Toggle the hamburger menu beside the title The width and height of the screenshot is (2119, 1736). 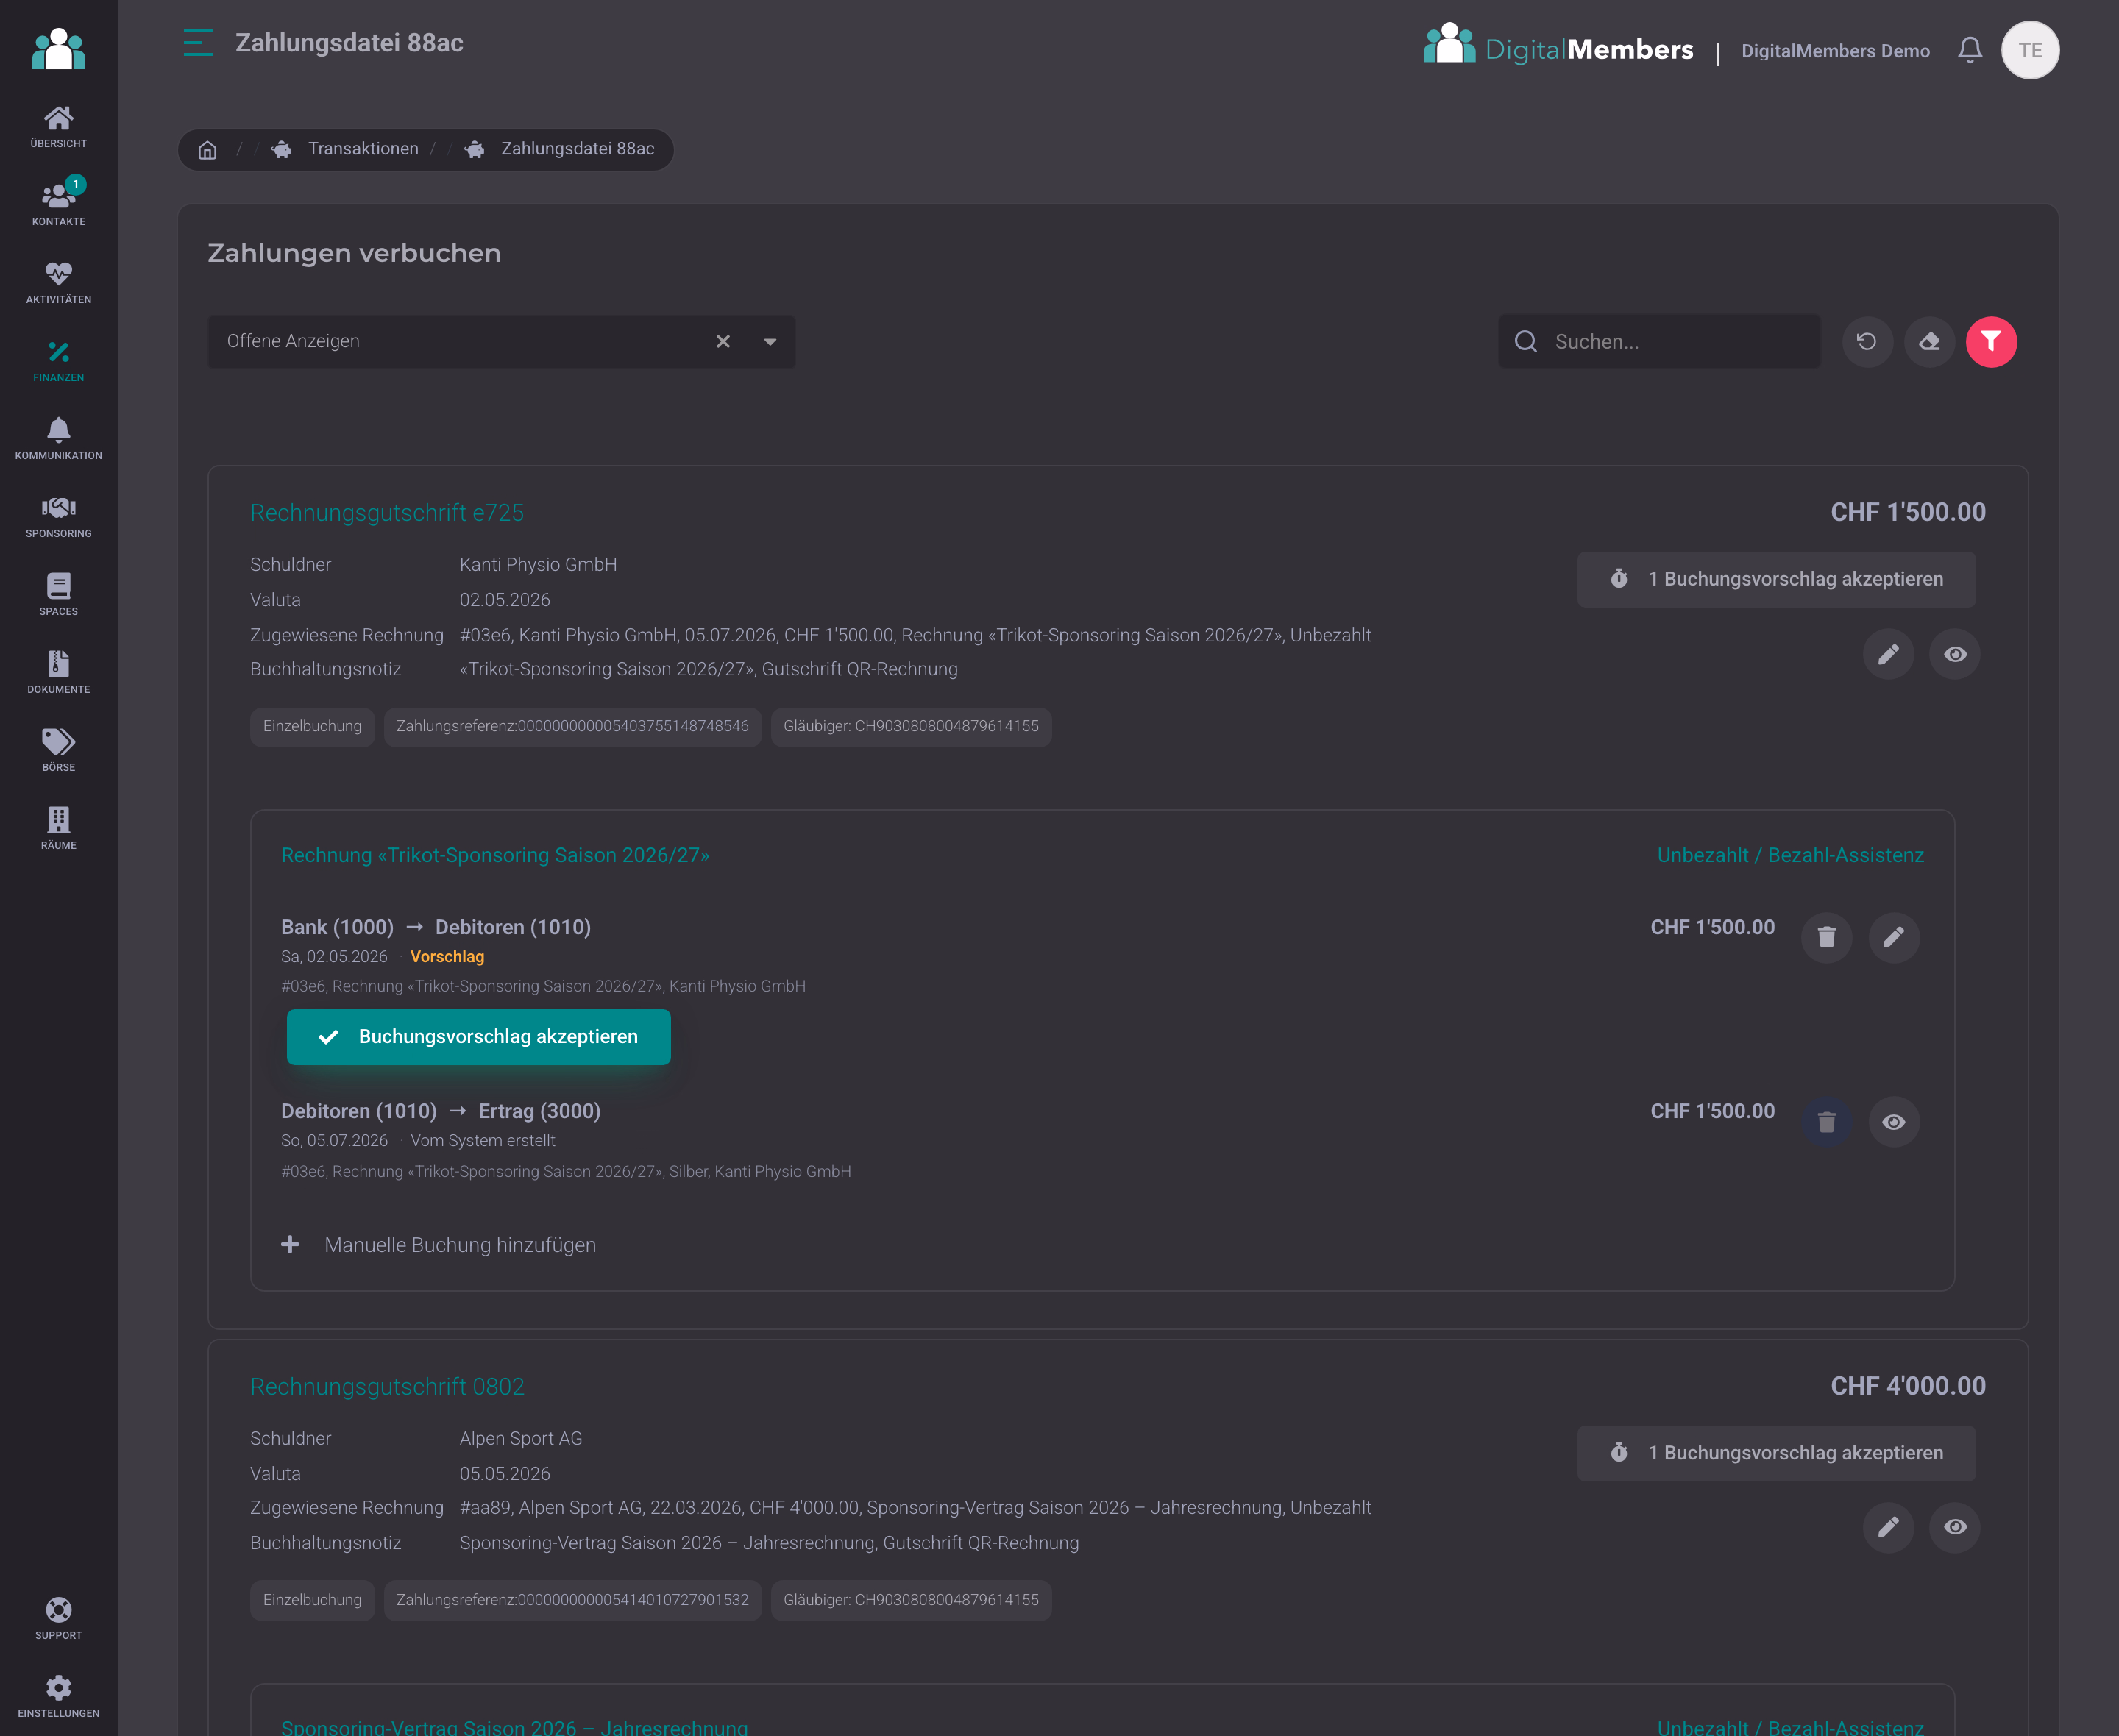click(198, 43)
